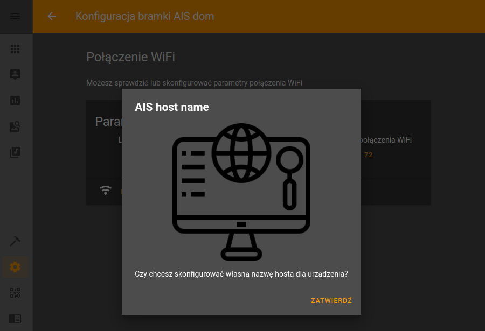Open the hammer developer tools icon
485x331 pixels.
tap(15, 241)
